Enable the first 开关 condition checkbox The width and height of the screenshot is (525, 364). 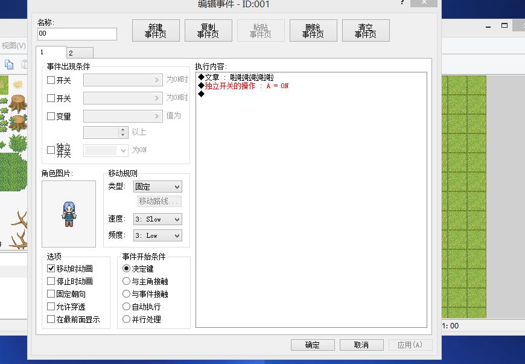51,80
